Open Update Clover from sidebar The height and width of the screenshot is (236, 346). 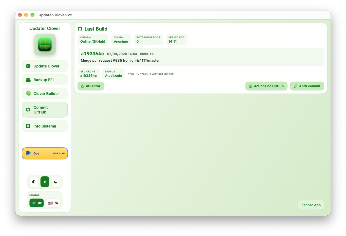coord(45,66)
